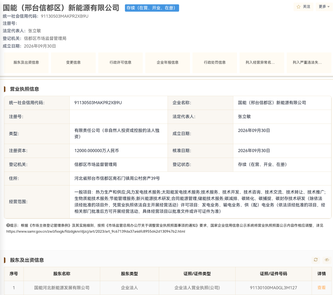Open the 股东及出资信息 tab
The image size is (333, 295).
pos(26,62)
